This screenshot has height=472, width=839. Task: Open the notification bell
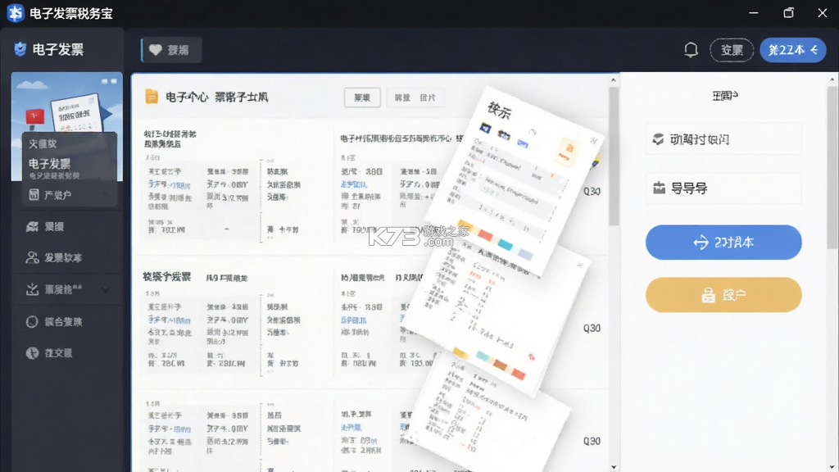click(x=691, y=50)
